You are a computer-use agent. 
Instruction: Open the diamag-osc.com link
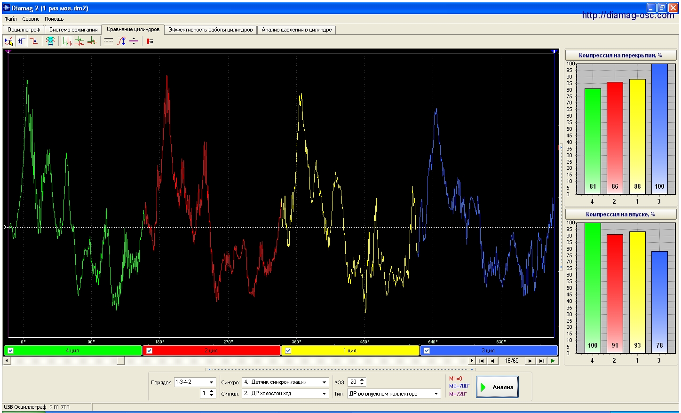tap(628, 16)
